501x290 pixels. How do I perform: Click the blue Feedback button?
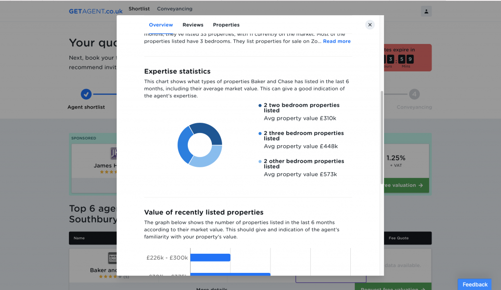click(475, 284)
